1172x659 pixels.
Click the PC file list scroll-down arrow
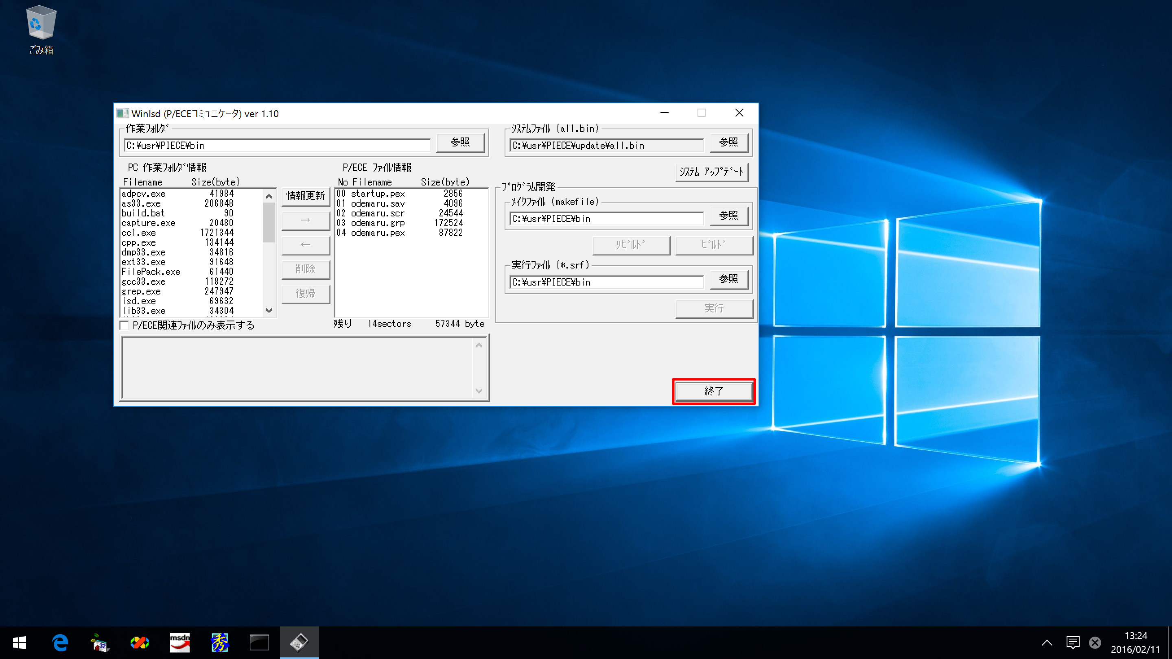tap(269, 311)
